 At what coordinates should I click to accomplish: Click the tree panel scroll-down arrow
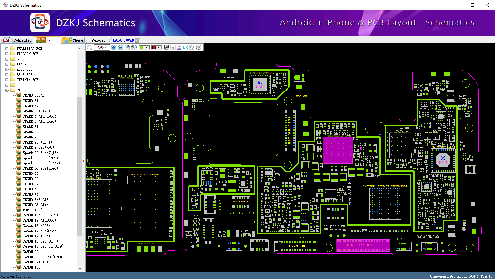[x=80, y=268]
